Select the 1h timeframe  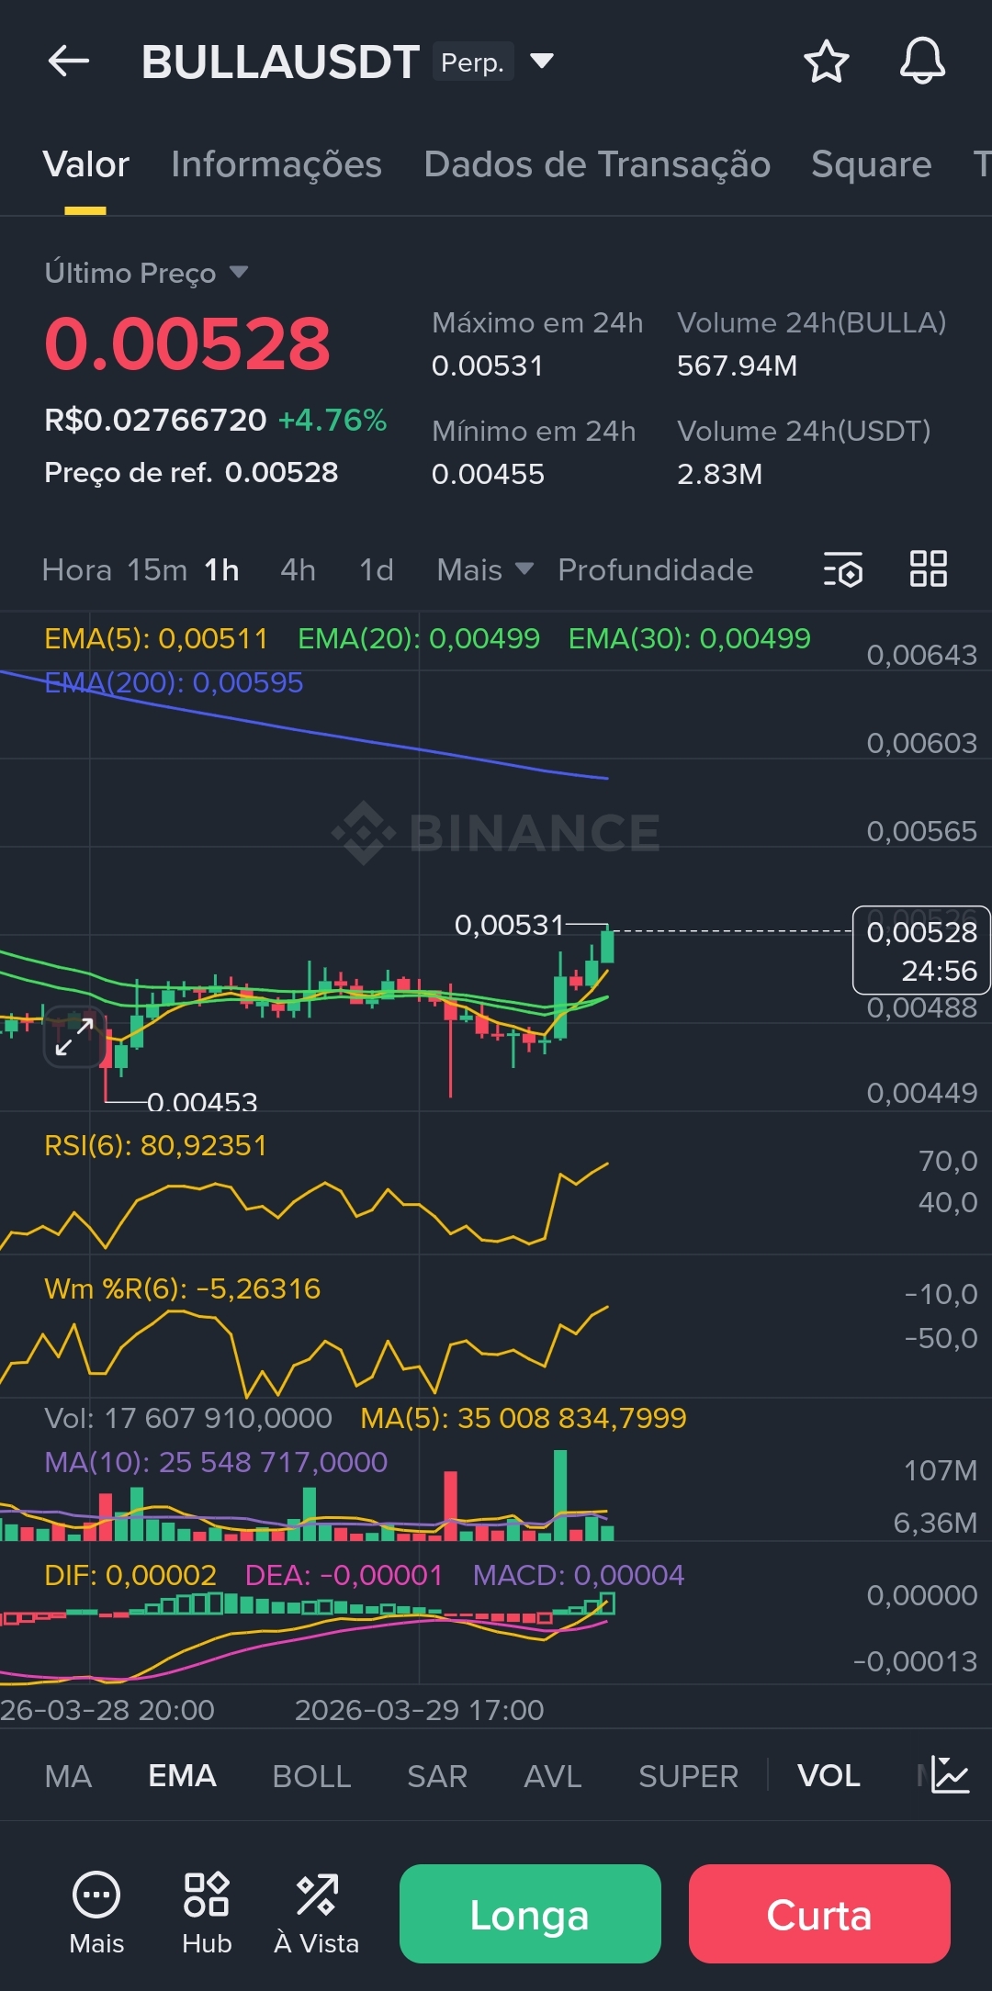tap(221, 569)
